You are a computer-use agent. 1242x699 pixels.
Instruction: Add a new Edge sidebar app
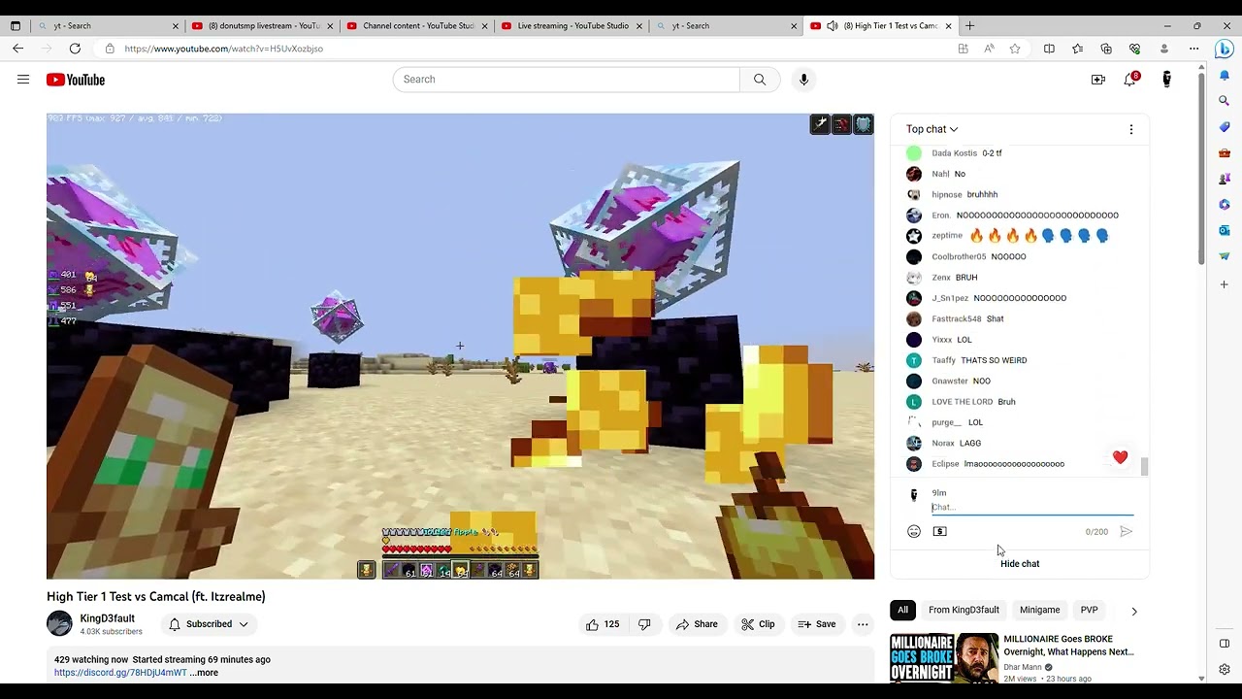[x=1225, y=284]
